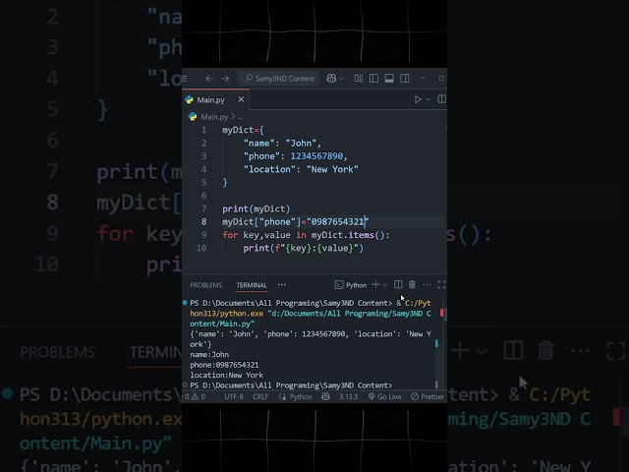The height and width of the screenshot is (472, 629).
Task: Split the terminal pane
Action: tap(398, 284)
